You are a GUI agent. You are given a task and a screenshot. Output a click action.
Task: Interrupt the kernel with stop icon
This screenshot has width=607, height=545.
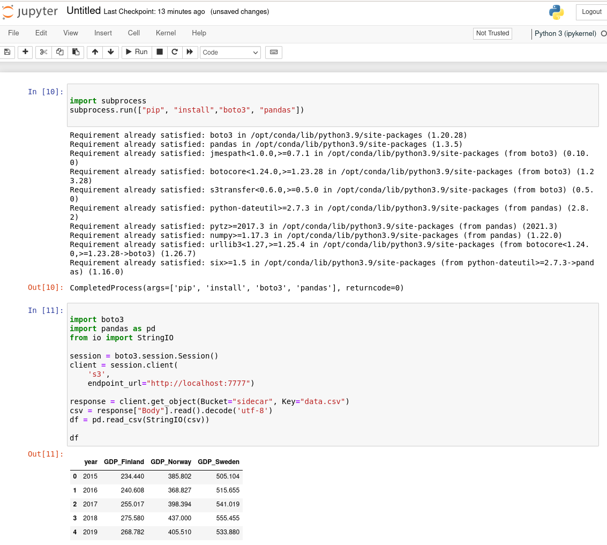coord(159,52)
